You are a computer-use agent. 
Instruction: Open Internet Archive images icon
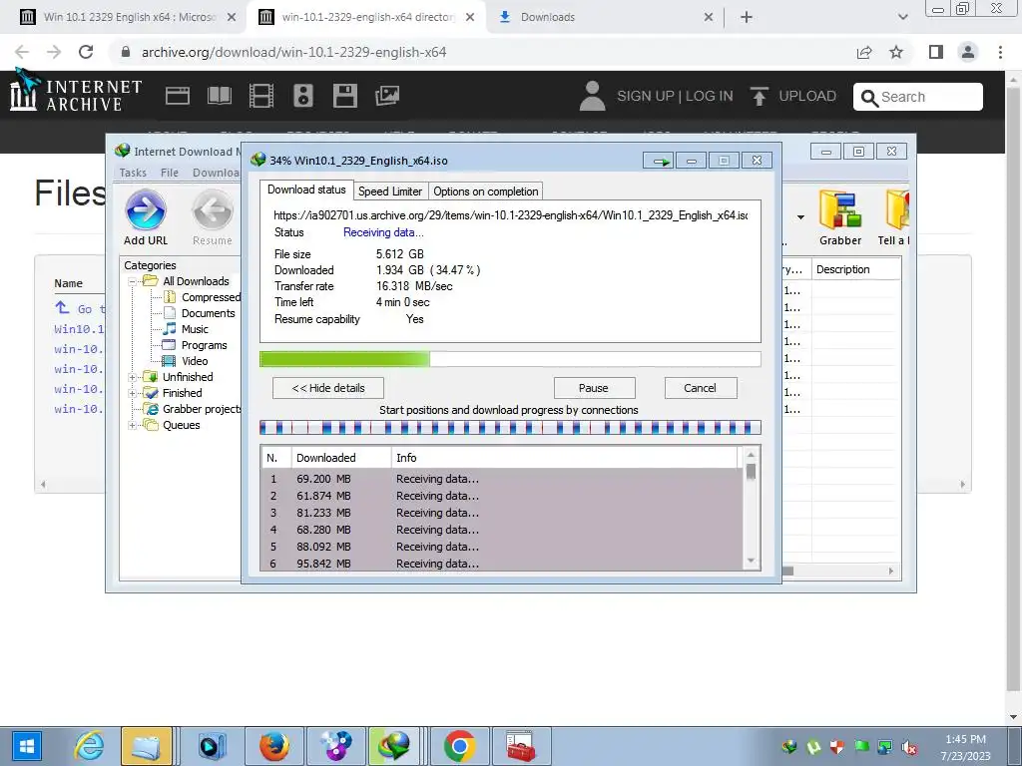387,96
